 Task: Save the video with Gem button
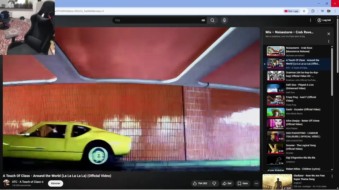243,183
